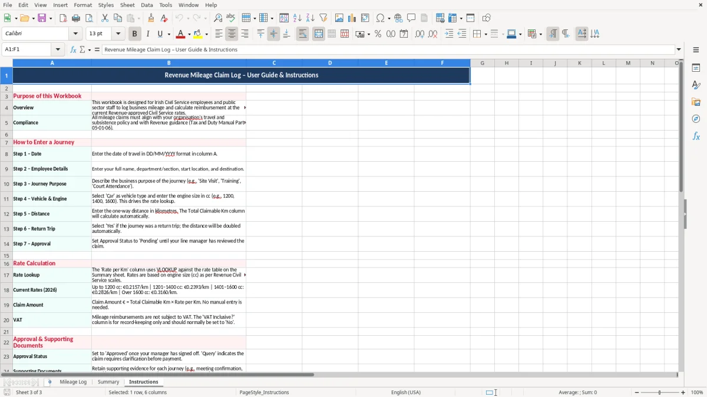The image size is (707, 397).
Task: Open sidebar Styles panel icon
Action: point(696,85)
